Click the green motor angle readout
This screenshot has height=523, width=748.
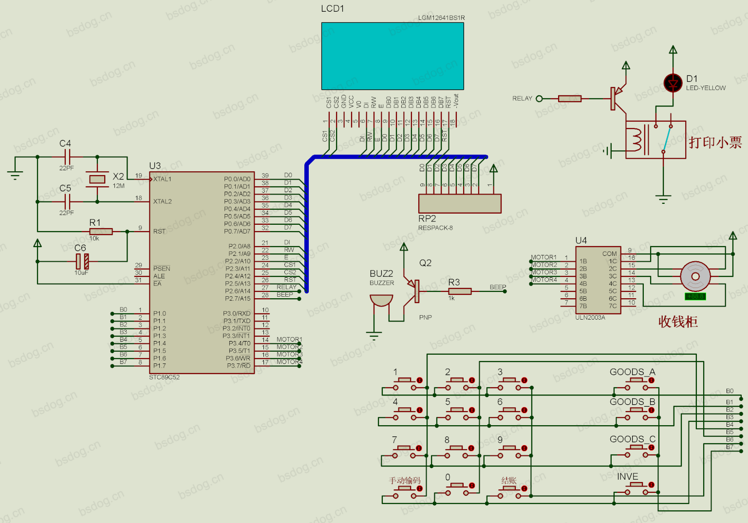[695, 296]
